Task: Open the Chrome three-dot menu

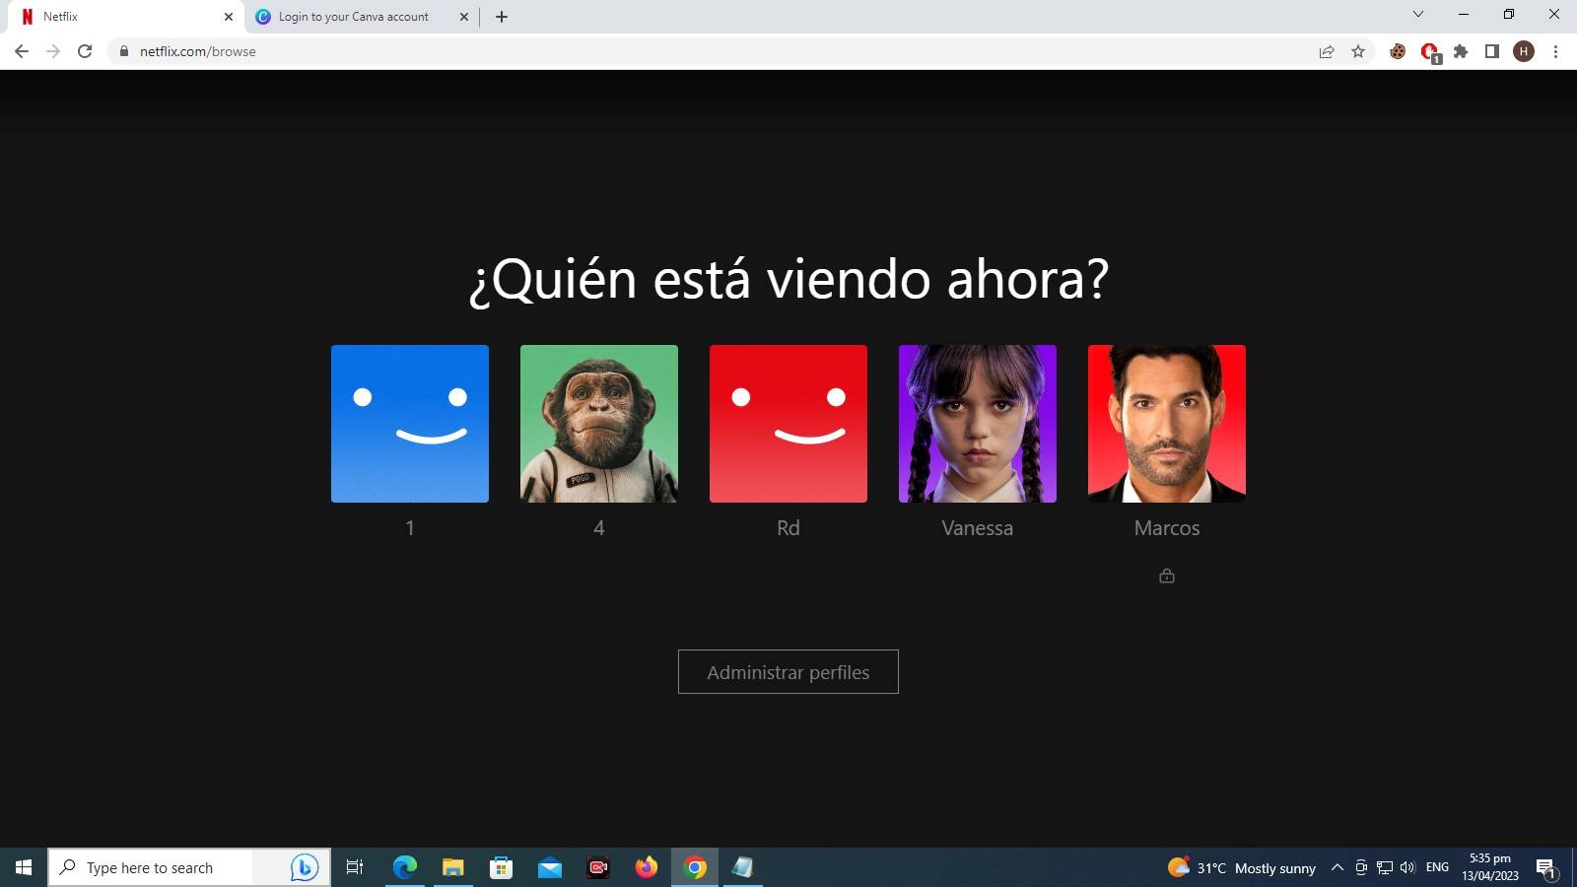Action: pyautogui.click(x=1555, y=51)
